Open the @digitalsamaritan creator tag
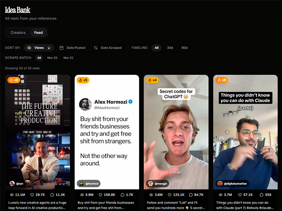The image size is (282, 211). (232, 183)
